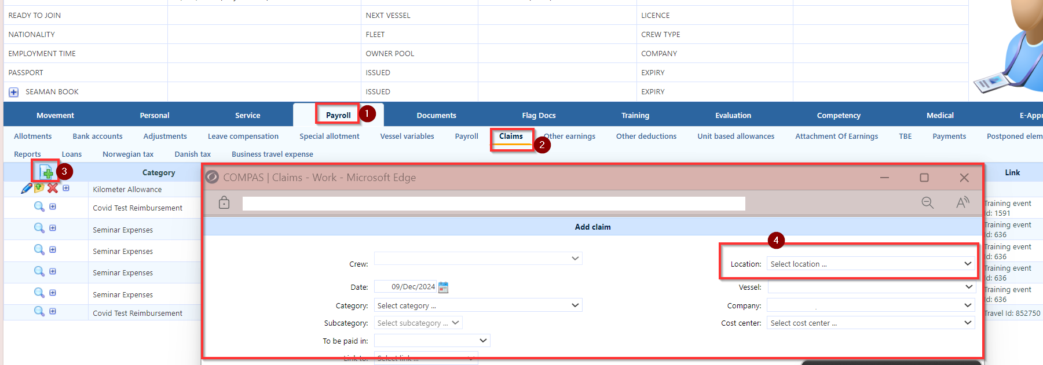
Task: Click the lock site info icon
Action: tap(224, 202)
